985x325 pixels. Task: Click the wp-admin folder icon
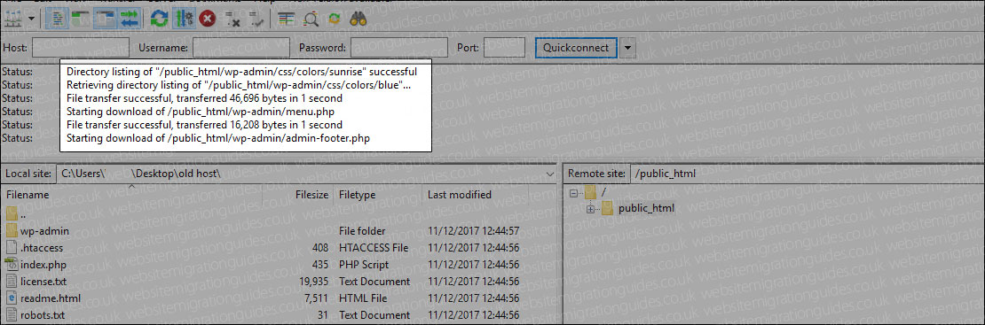point(12,231)
